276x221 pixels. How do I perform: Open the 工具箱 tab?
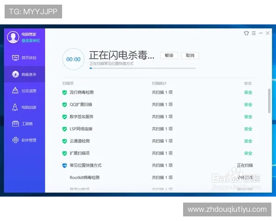pos(24,123)
